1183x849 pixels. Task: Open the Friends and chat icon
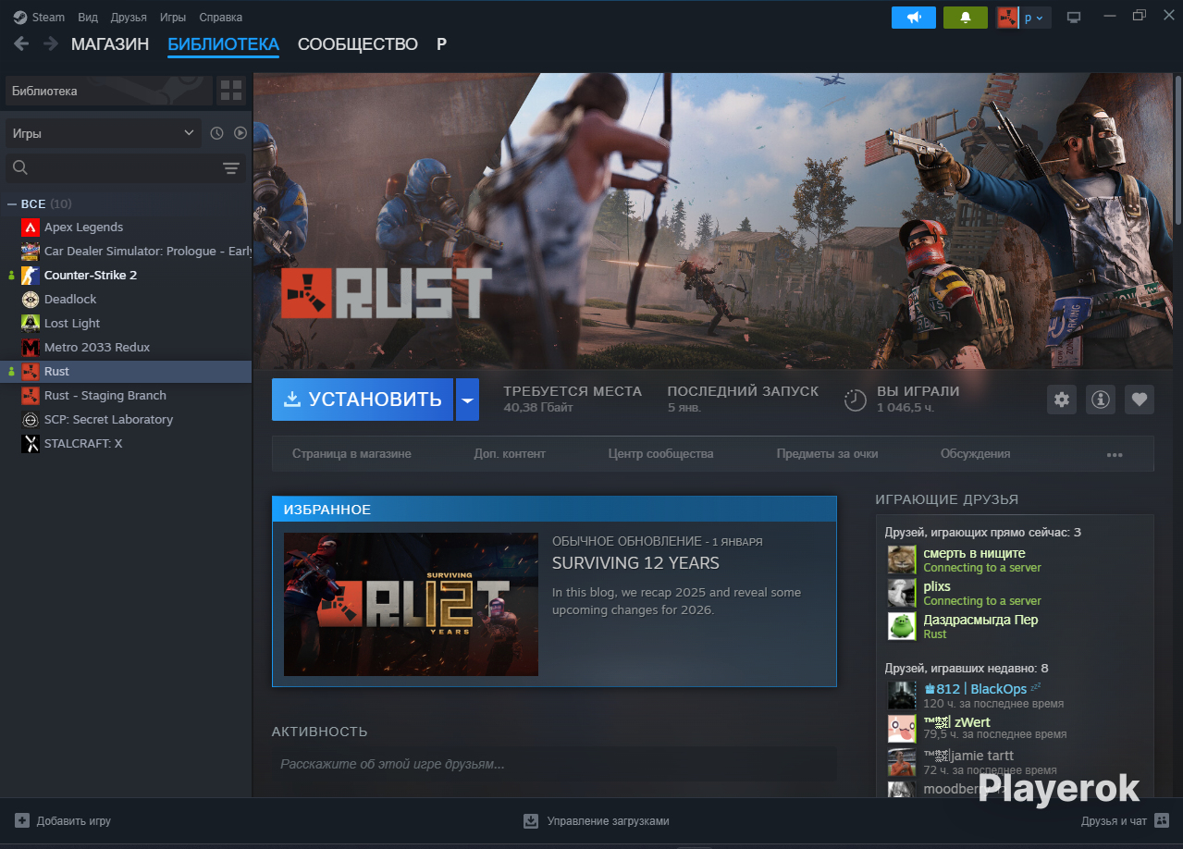(1163, 820)
